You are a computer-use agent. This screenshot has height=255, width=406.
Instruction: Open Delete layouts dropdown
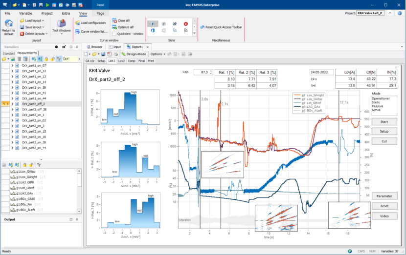pyautogui.click(x=34, y=34)
